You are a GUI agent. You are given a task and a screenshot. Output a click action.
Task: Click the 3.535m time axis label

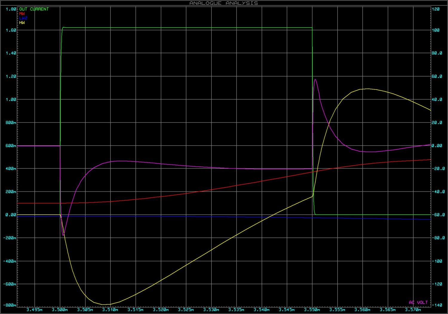pyautogui.click(x=237, y=310)
